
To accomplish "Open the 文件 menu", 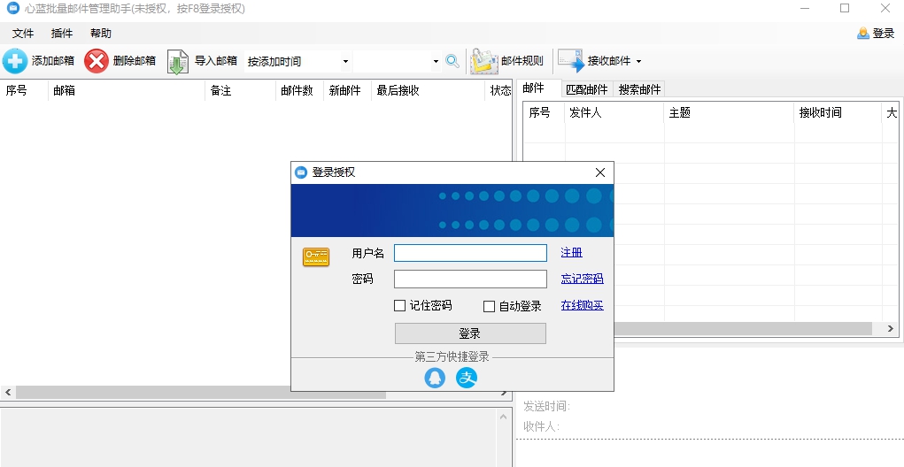I will coord(23,34).
